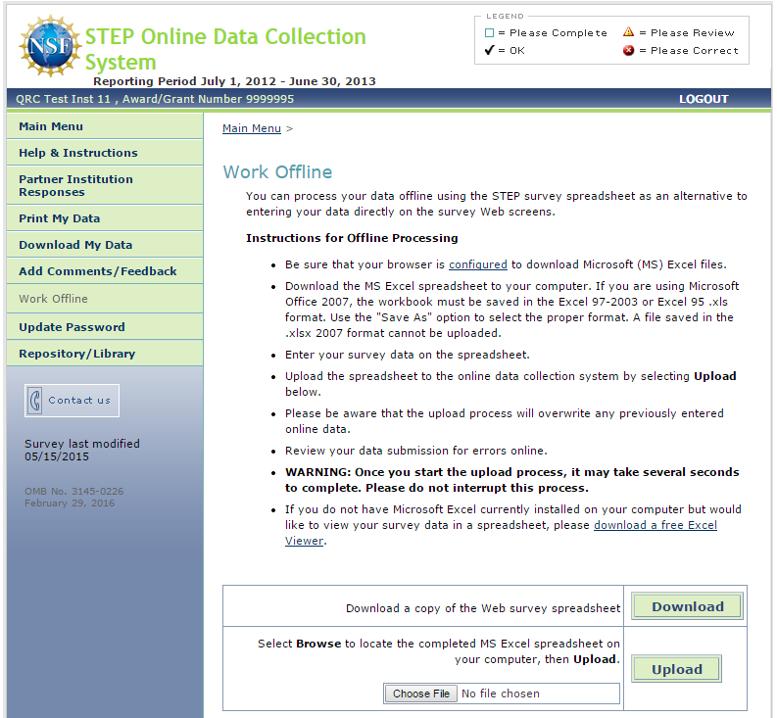Click the WARNING upload process bullet text
The width and height of the screenshot is (777, 718).
click(511, 480)
